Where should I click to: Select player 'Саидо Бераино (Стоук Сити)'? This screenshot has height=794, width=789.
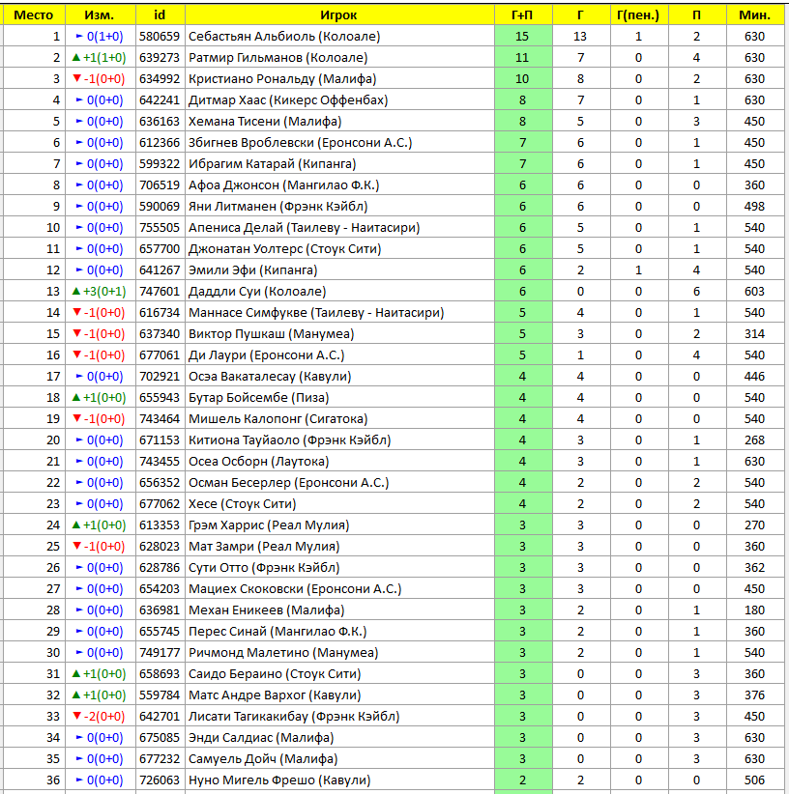(x=276, y=674)
